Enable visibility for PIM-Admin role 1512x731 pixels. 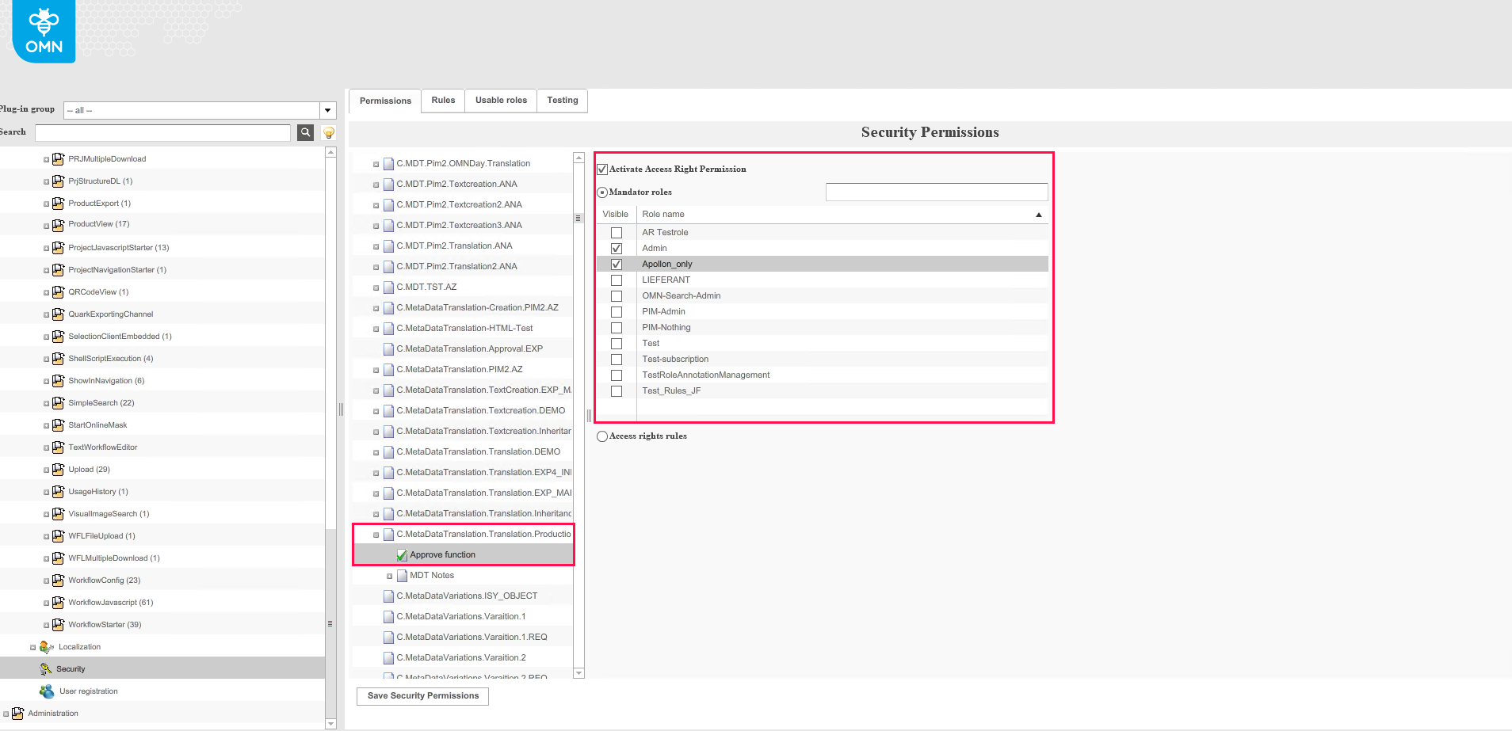point(617,312)
